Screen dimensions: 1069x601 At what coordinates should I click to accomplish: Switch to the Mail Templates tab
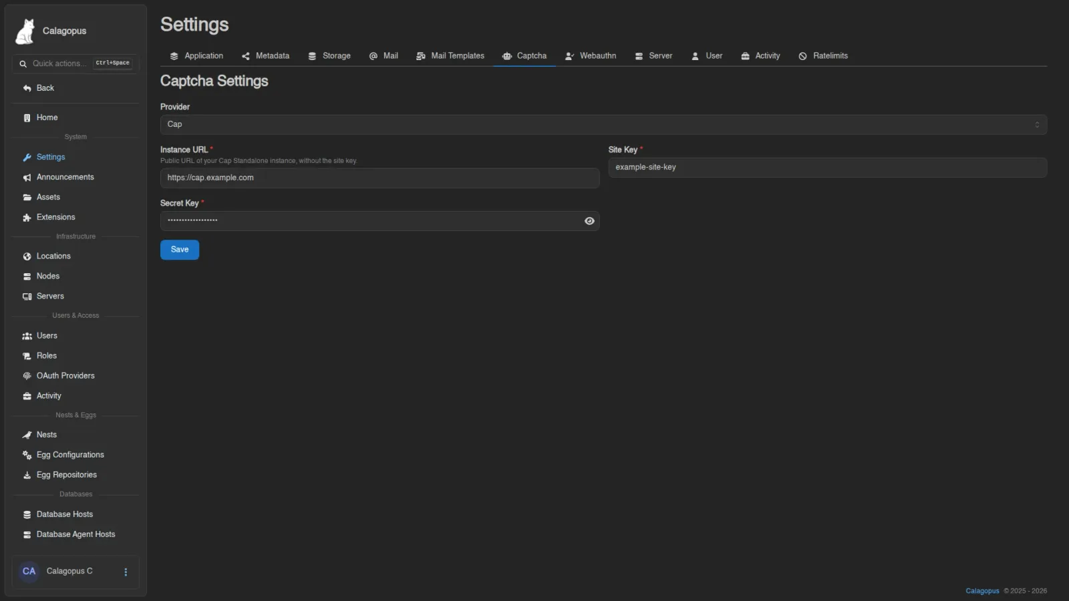[450, 56]
